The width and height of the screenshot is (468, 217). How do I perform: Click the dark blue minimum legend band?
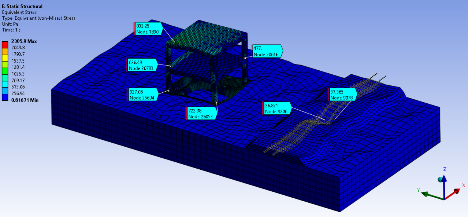point(5,97)
